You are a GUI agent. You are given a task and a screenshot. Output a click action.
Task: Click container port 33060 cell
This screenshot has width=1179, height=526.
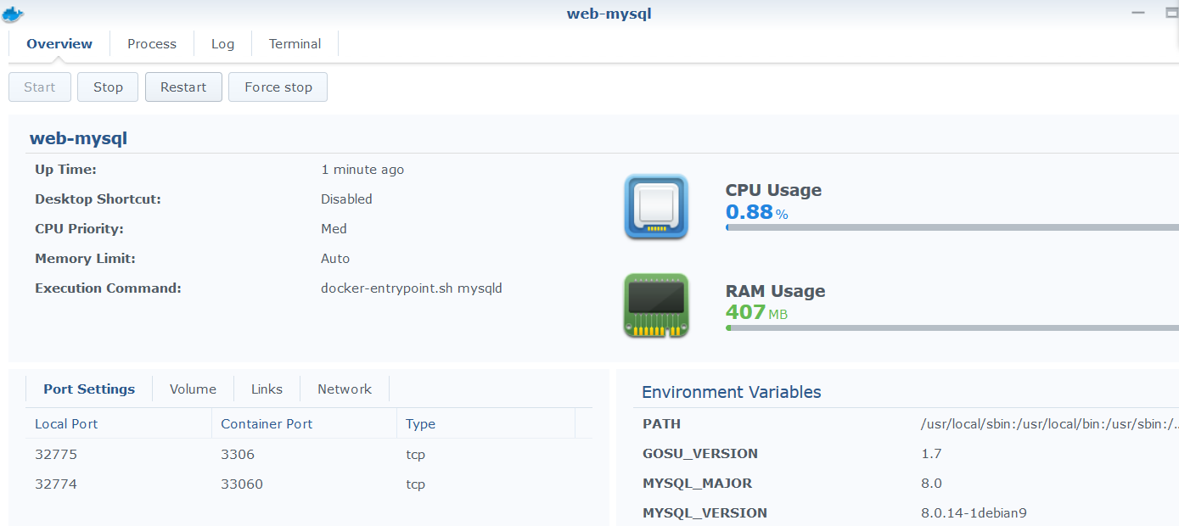[242, 484]
